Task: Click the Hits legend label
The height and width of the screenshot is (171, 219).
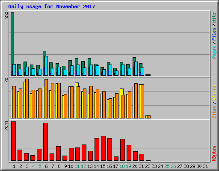Action: 214,18
